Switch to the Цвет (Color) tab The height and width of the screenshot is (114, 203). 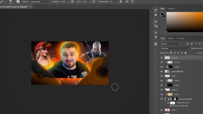(x=162, y=9)
